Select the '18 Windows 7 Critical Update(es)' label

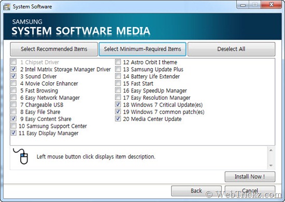coord(163,105)
